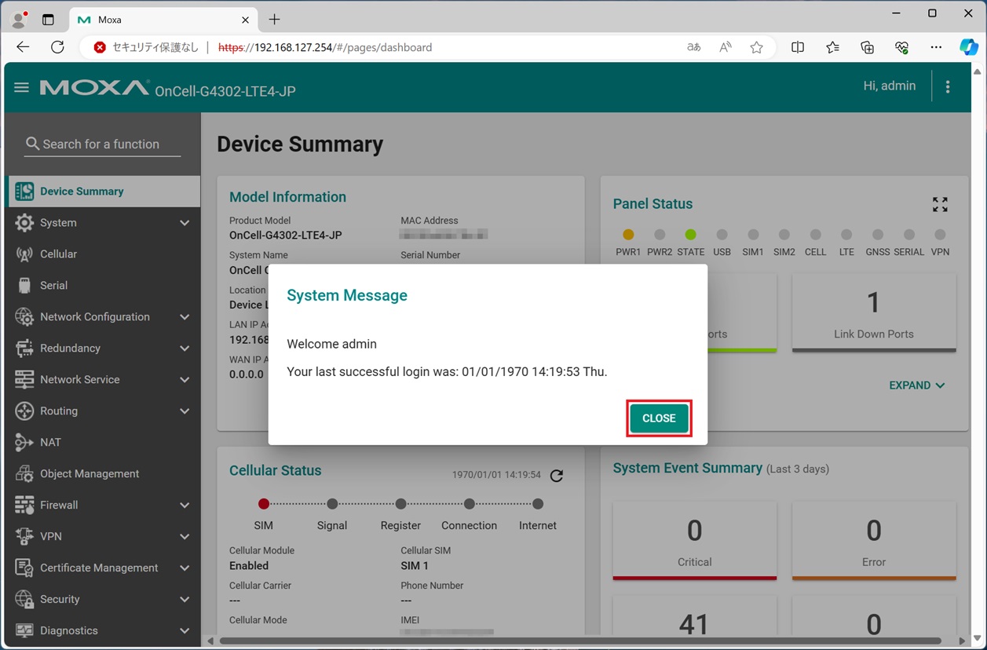
Task: Click EXPAND in Panel Status
Action: pos(916,385)
